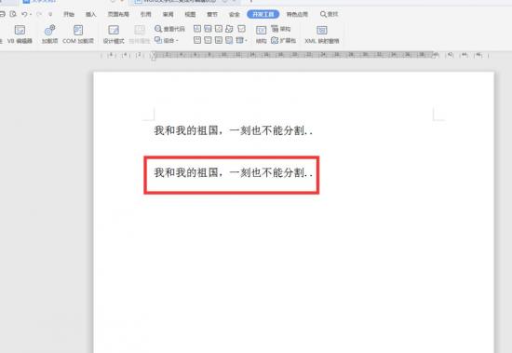Insert a plain text content control
The height and width of the screenshot is (353, 512).
(x=208, y=29)
